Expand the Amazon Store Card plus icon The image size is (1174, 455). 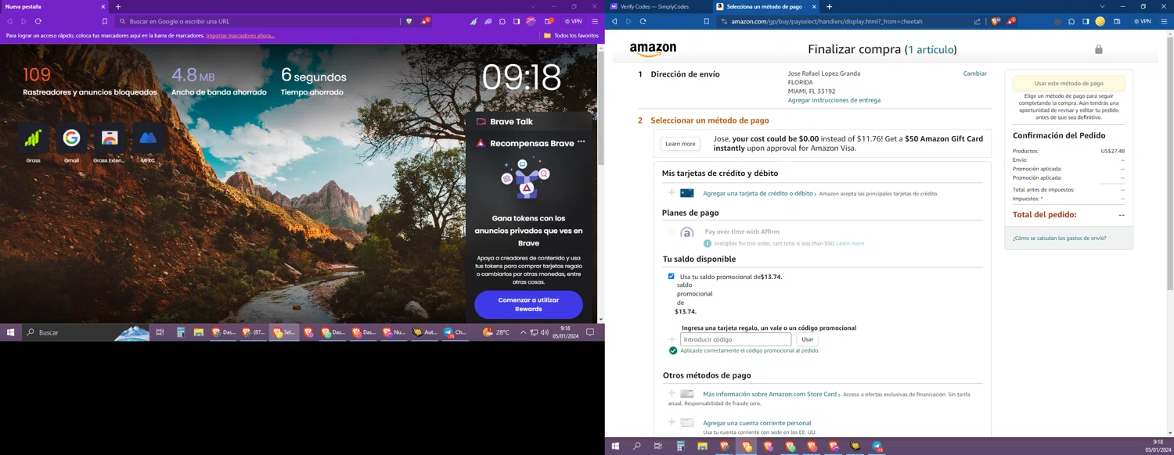pyautogui.click(x=672, y=393)
